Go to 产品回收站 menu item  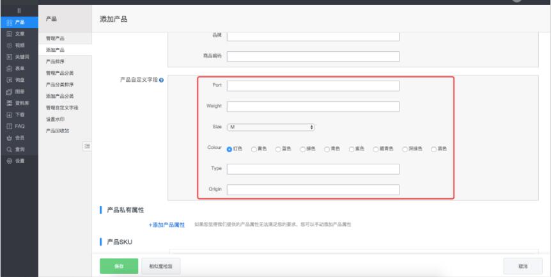pyautogui.click(x=58, y=131)
